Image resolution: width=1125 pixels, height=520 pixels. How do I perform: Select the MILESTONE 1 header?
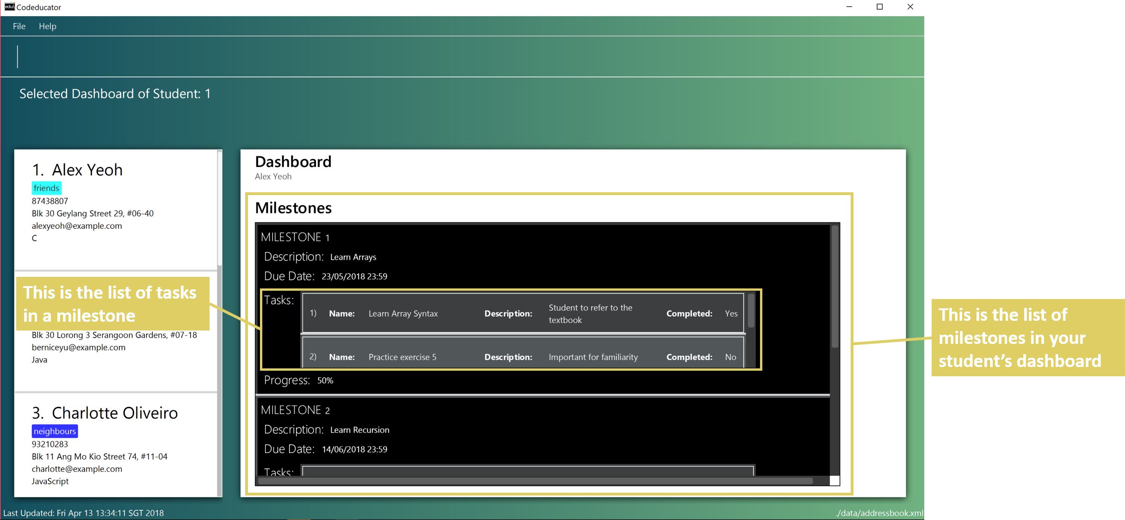(x=295, y=237)
